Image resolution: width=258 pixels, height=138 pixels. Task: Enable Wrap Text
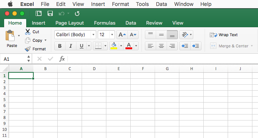click(224, 35)
